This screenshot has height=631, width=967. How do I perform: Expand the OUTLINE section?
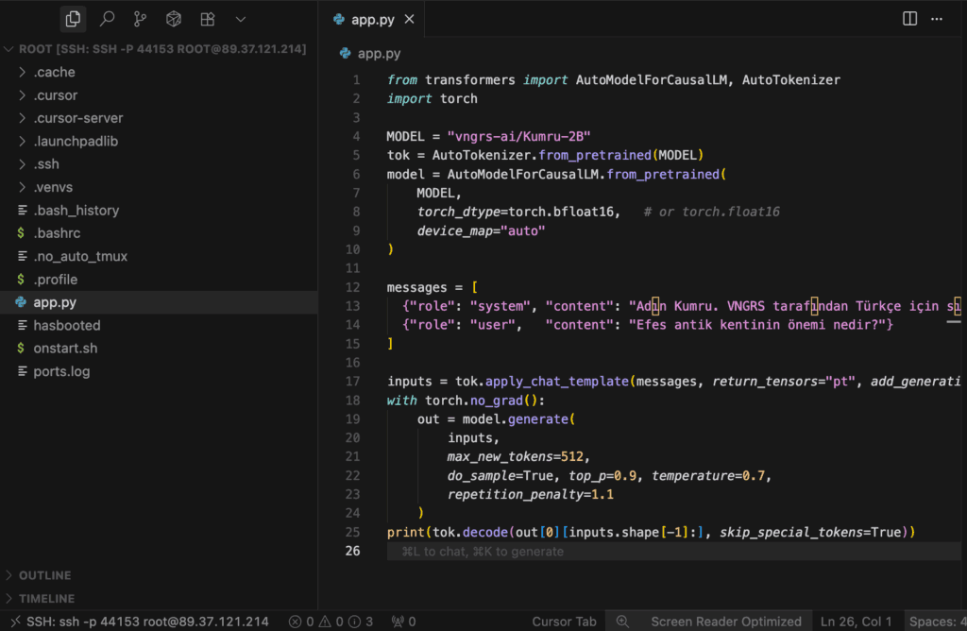coord(44,575)
